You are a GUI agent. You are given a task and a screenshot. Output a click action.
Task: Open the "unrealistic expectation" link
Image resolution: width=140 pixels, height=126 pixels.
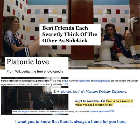(99, 112)
